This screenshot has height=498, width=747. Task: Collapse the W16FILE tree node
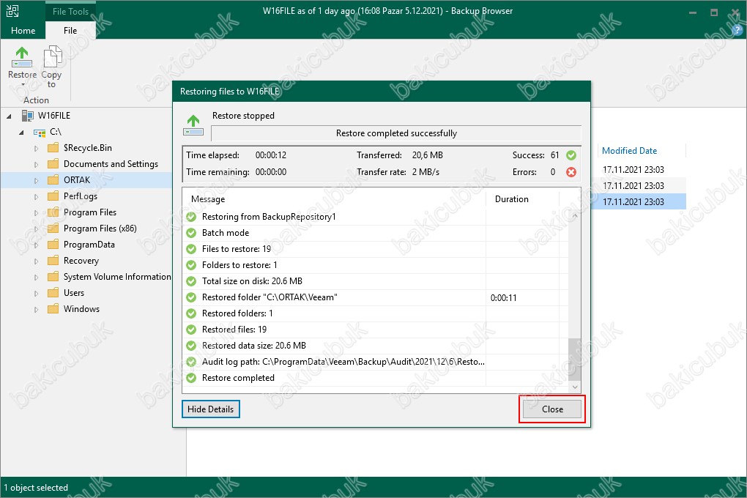tap(9, 116)
